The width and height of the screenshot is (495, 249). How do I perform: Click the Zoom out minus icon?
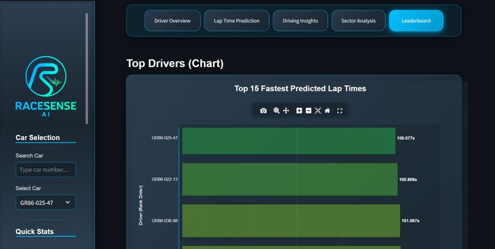308,110
